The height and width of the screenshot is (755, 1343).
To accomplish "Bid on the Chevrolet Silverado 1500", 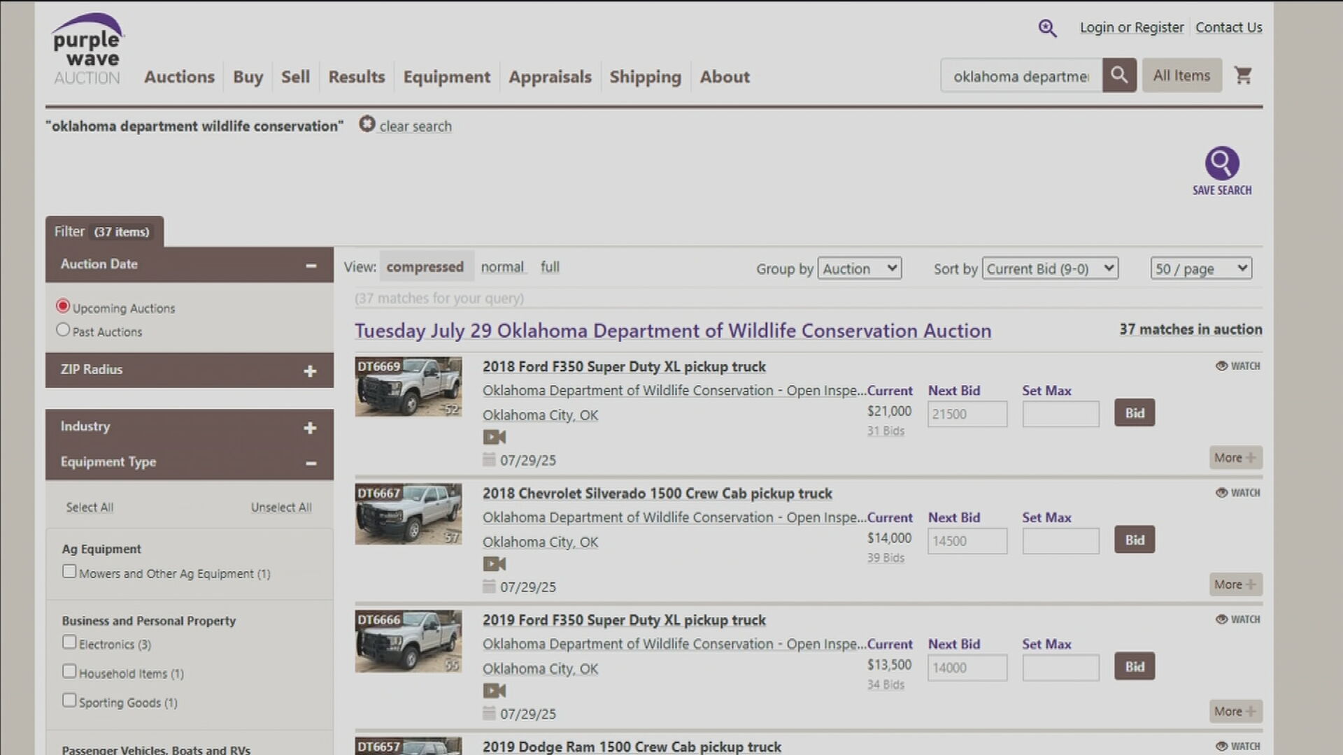I will tap(1135, 540).
